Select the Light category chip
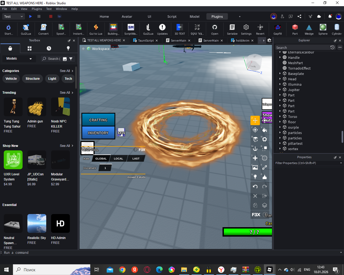Viewport: 344px width, 275px height. (x=52, y=79)
